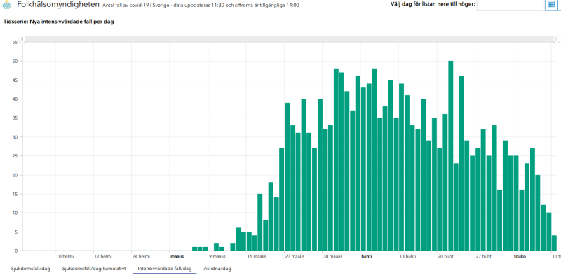Switch to the Sjukdomsfall/dag tab
This screenshot has width=561, height=275.
click(x=31, y=269)
